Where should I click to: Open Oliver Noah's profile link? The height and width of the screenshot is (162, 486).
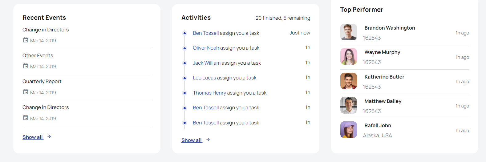206,48
